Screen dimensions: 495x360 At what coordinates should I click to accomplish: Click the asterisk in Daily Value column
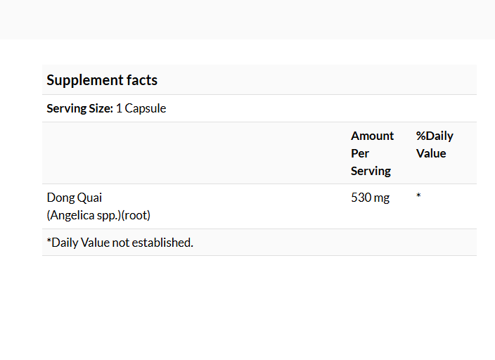pyautogui.click(x=418, y=195)
